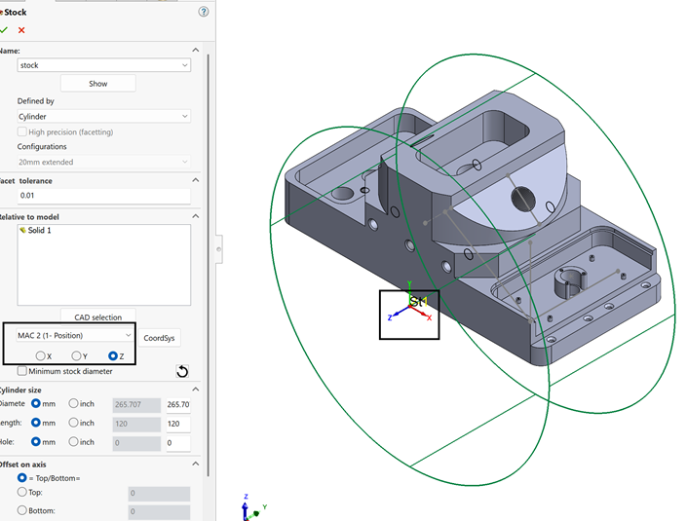
Task: Click the St1 coordinate origin triad
Action: click(409, 307)
